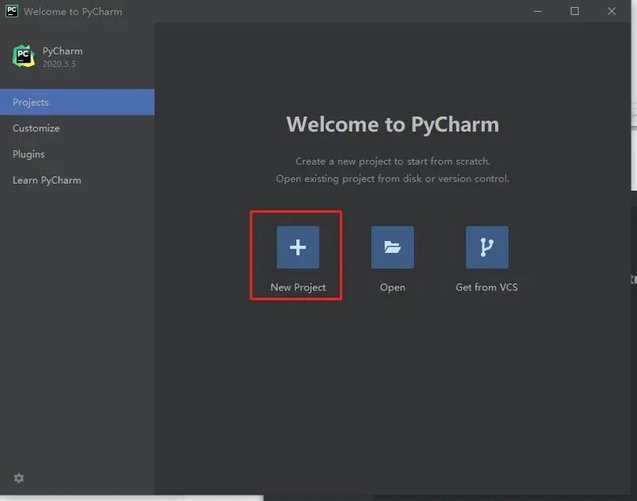Open the Plugins tab
This screenshot has width=637, height=501.
click(x=29, y=154)
